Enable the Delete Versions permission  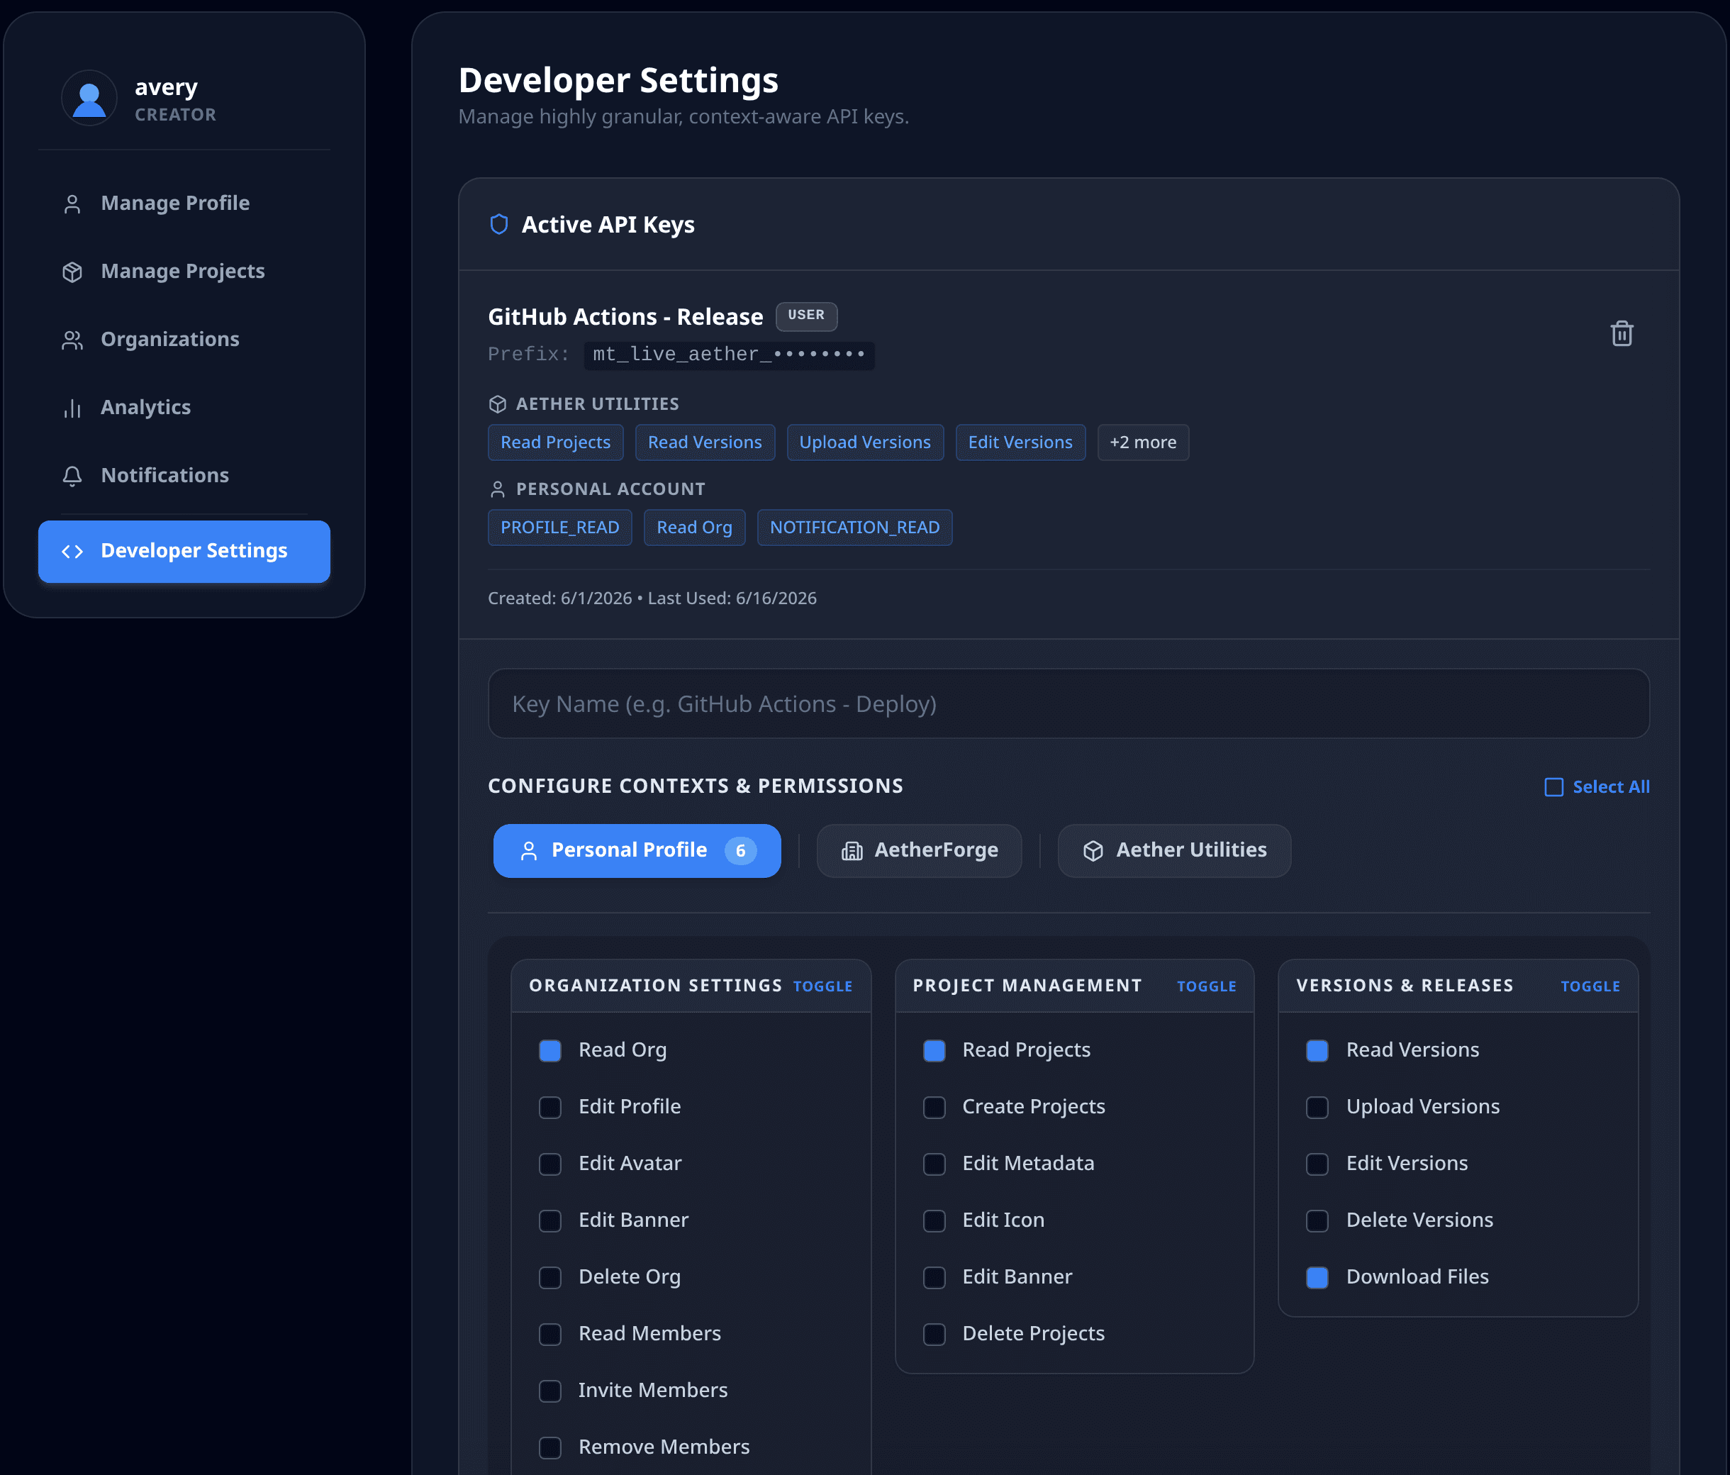(1317, 1220)
